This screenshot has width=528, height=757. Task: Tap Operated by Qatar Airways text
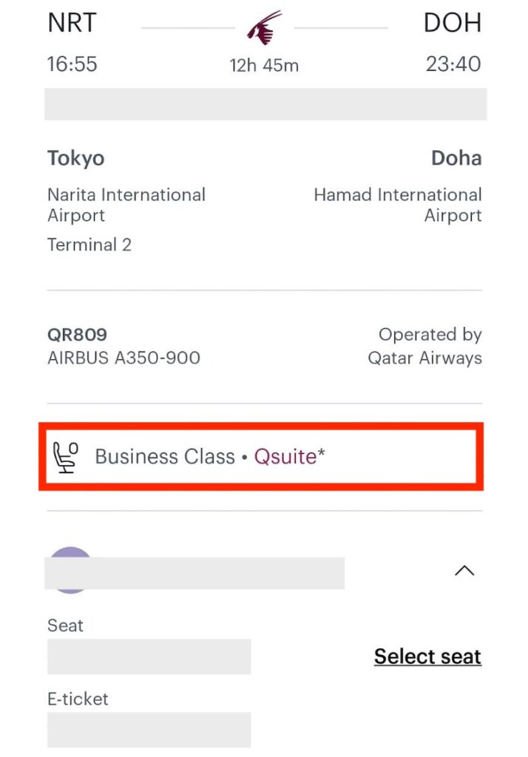tap(424, 346)
